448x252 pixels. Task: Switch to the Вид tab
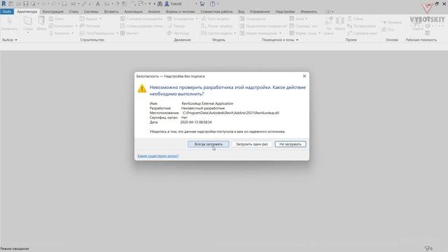pos(241,12)
